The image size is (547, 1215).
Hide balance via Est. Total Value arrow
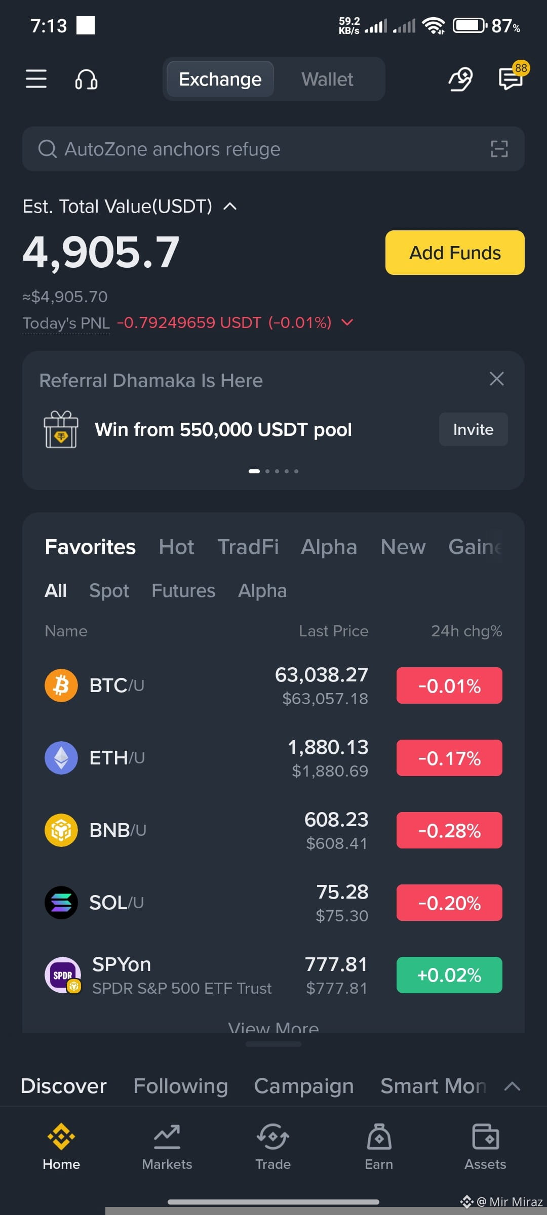230,206
